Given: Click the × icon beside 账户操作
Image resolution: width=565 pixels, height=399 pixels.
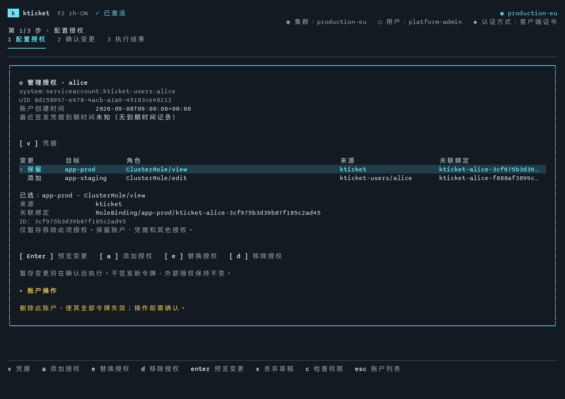Looking at the screenshot, I should (x=21, y=291).
